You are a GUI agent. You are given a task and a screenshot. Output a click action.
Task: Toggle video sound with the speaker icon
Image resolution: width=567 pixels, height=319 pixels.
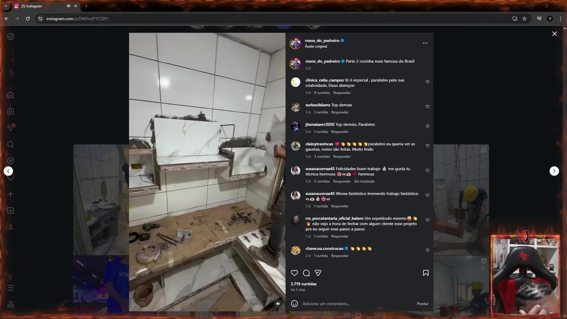(278, 303)
